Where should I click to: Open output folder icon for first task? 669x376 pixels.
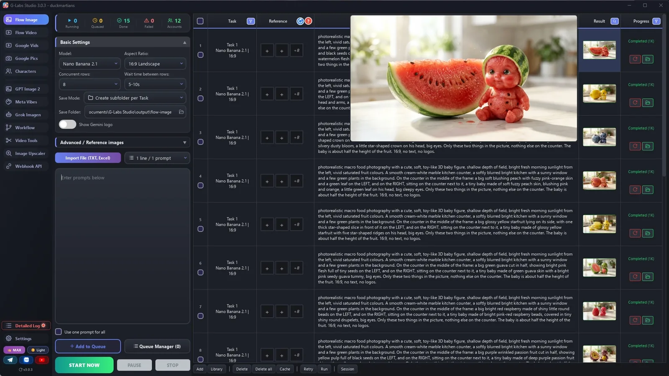(648, 59)
